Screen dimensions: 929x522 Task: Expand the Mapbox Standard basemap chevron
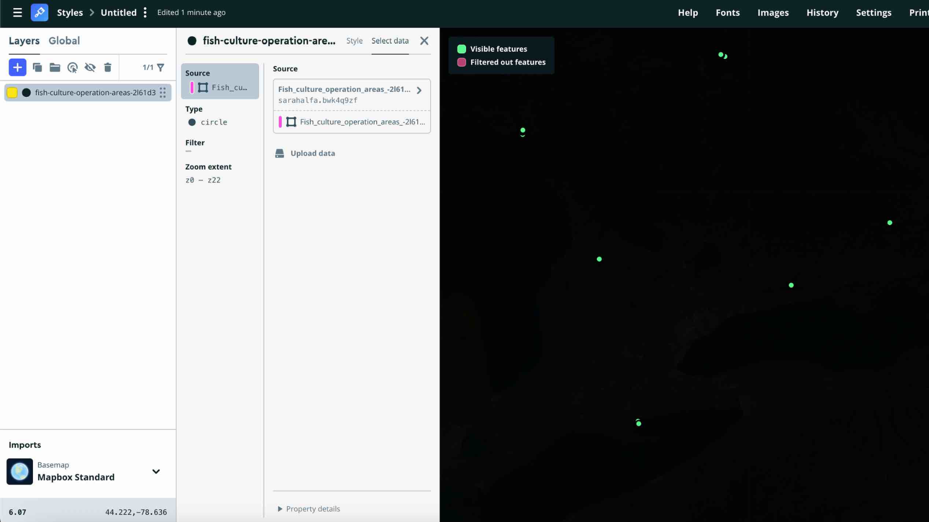(x=156, y=471)
